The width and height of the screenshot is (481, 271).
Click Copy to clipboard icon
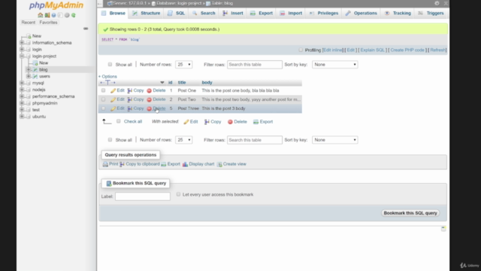click(122, 164)
